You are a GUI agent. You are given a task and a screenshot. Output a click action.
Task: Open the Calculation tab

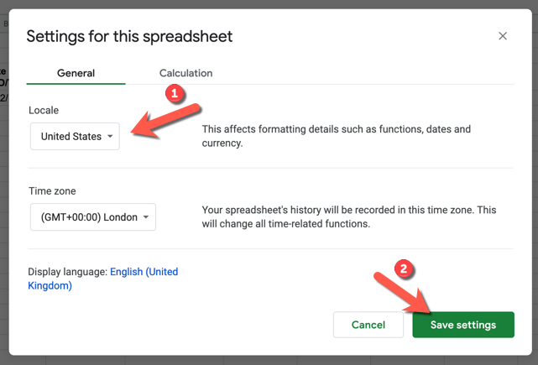click(185, 73)
